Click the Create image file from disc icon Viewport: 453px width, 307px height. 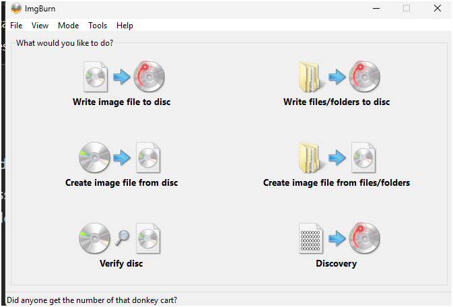(x=120, y=158)
